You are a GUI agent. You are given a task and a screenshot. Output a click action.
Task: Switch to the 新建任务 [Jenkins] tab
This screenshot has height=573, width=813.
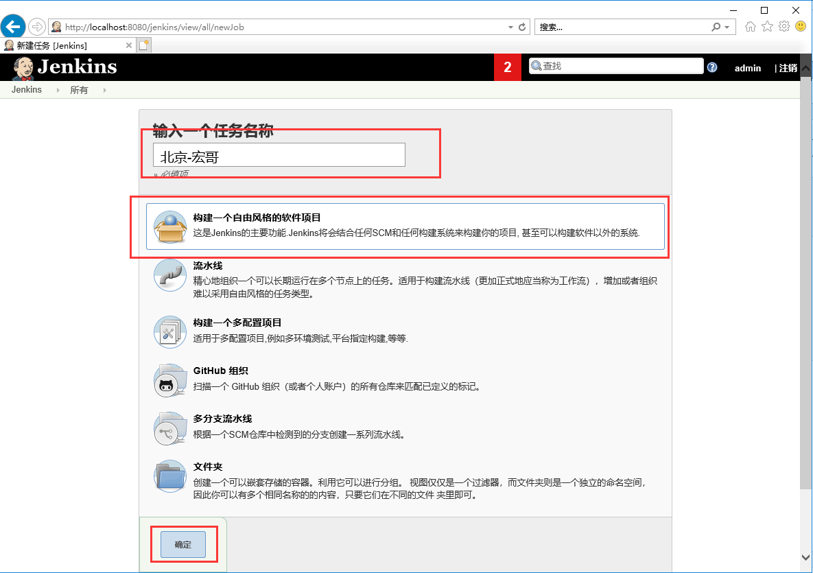tap(68, 45)
